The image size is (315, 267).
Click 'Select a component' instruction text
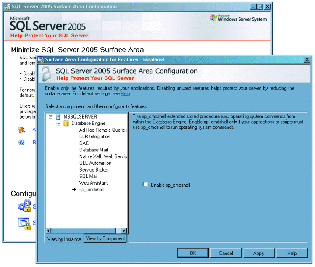coord(97,106)
